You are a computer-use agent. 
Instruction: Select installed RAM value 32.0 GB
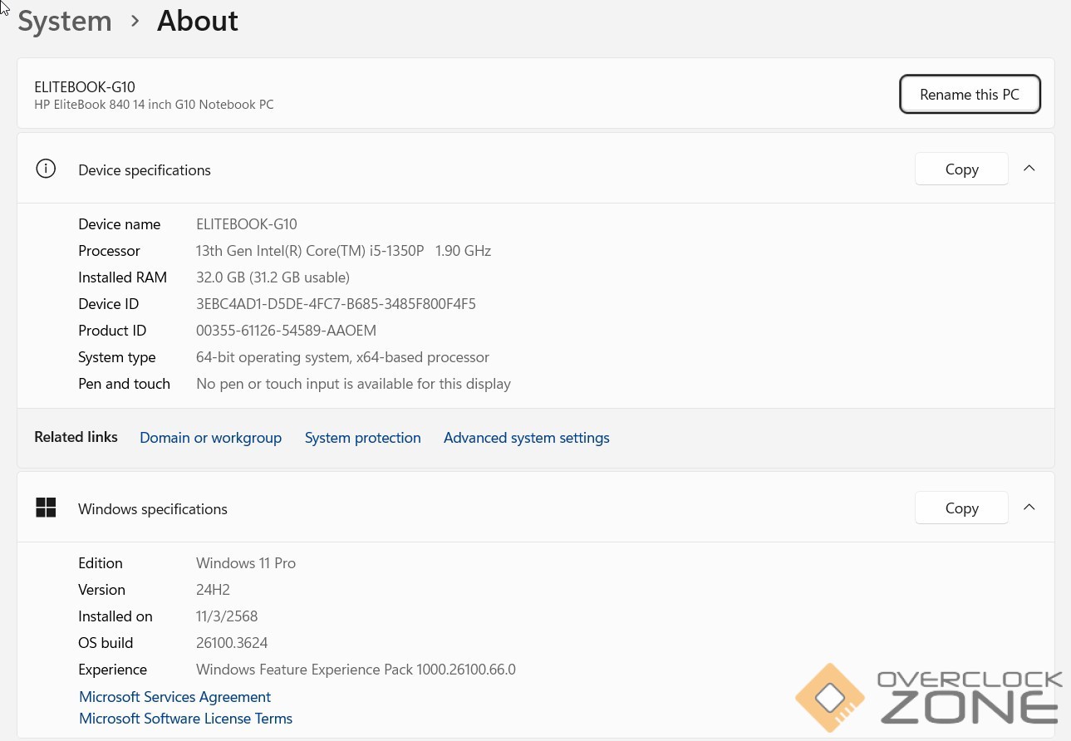pyautogui.click(x=273, y=277)
